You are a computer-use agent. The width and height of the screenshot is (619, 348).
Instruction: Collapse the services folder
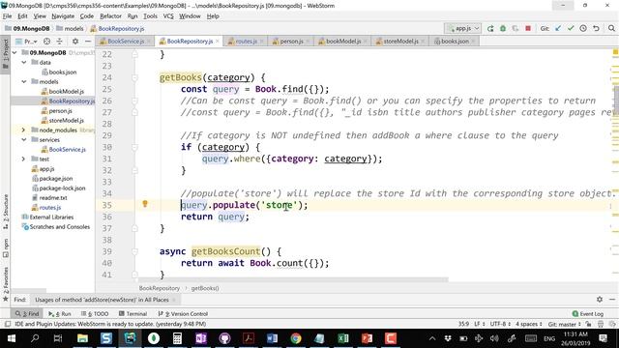23,139
